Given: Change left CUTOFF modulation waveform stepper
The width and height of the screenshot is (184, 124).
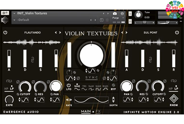Looking at the screenshot, I should 20,100.
